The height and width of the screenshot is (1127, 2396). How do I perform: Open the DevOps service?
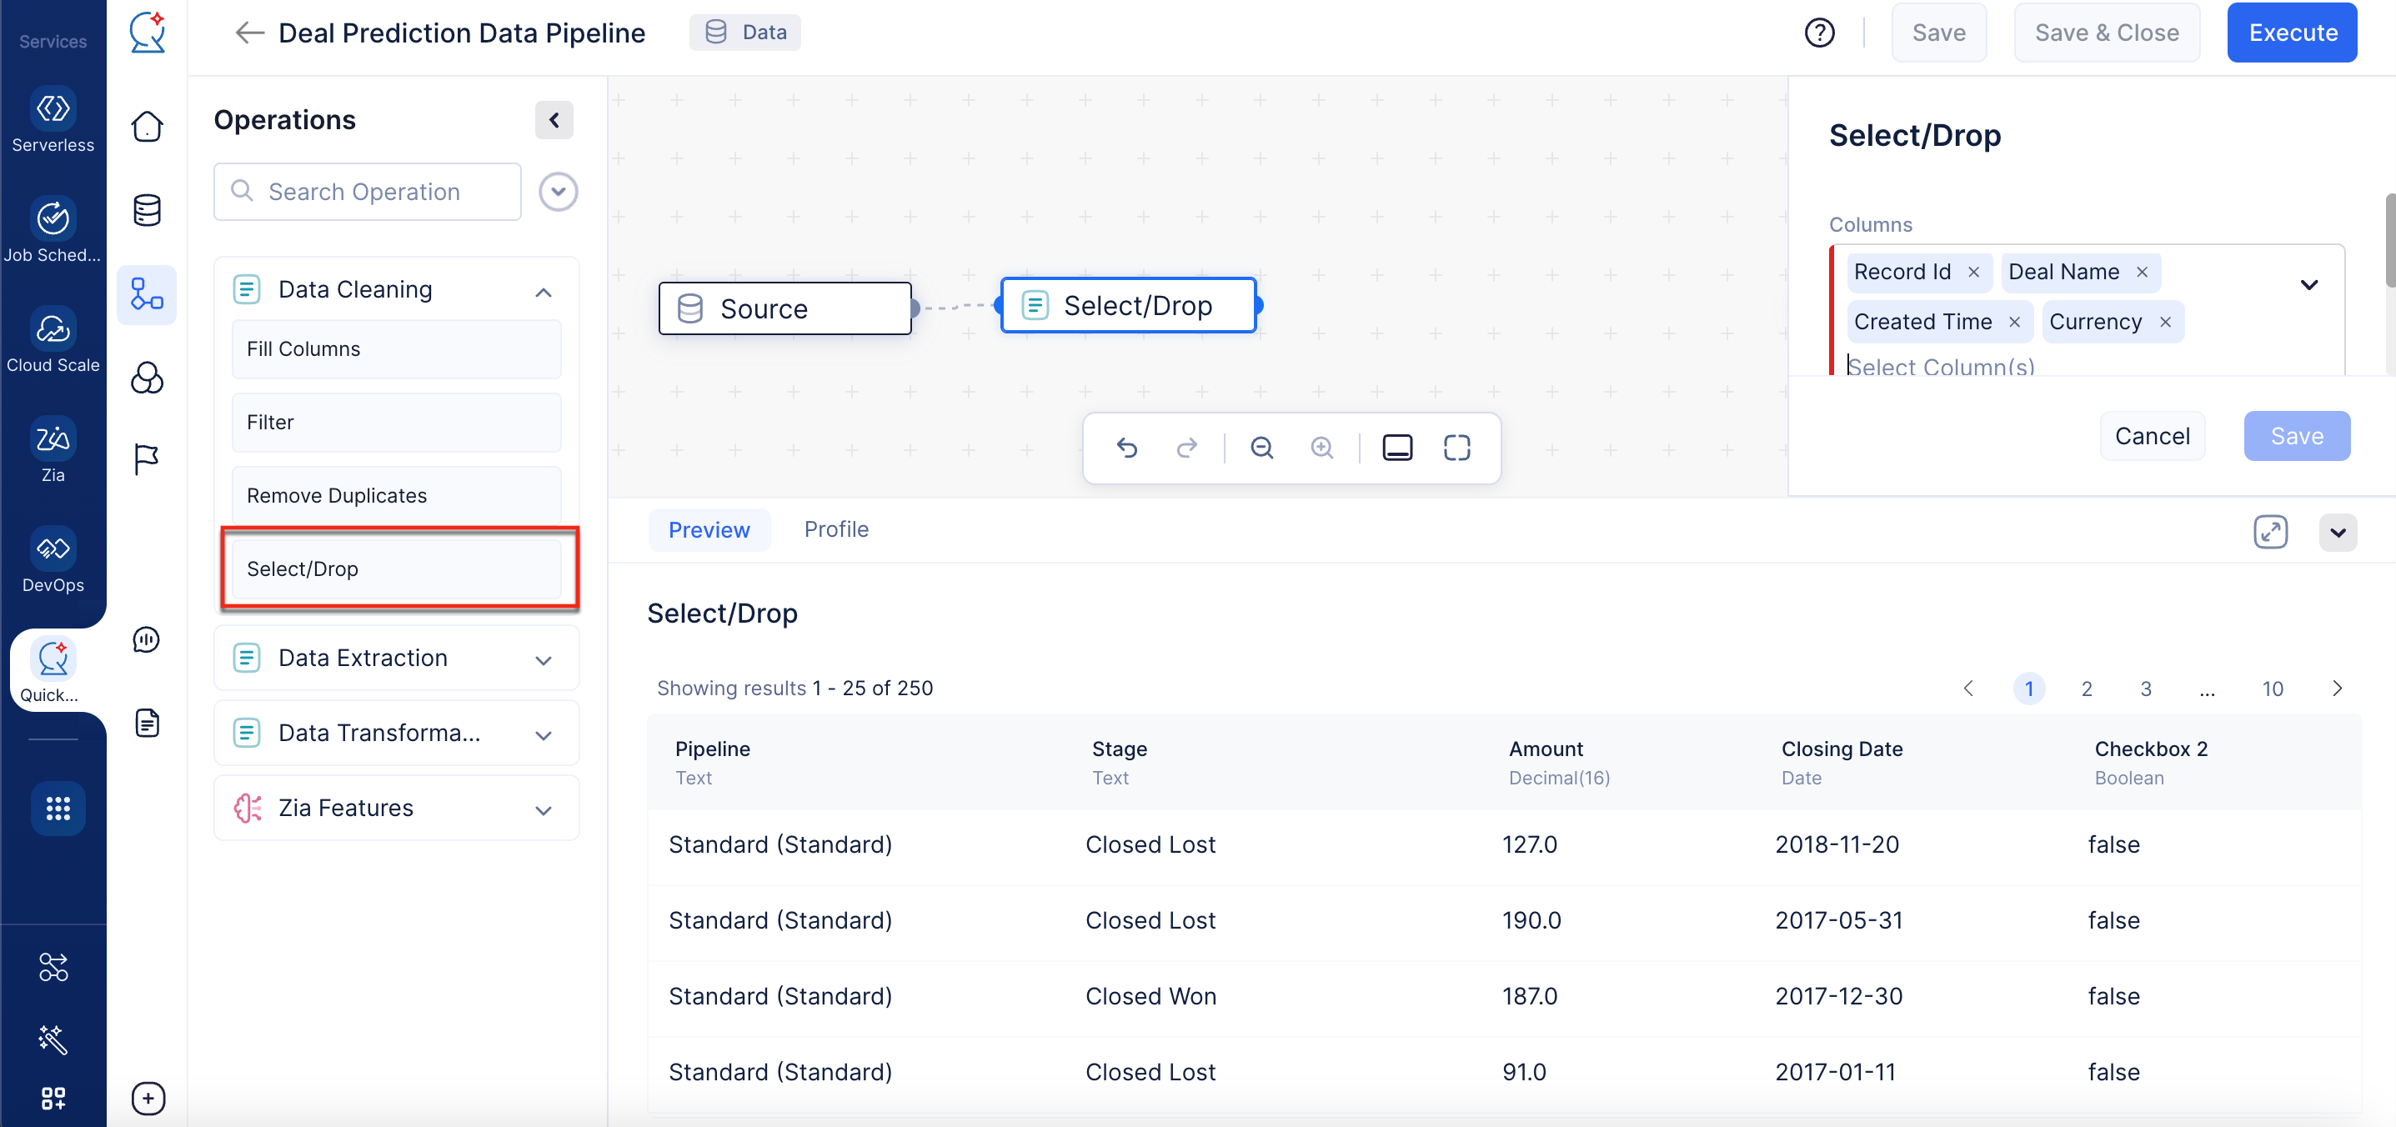coord(53,560)
